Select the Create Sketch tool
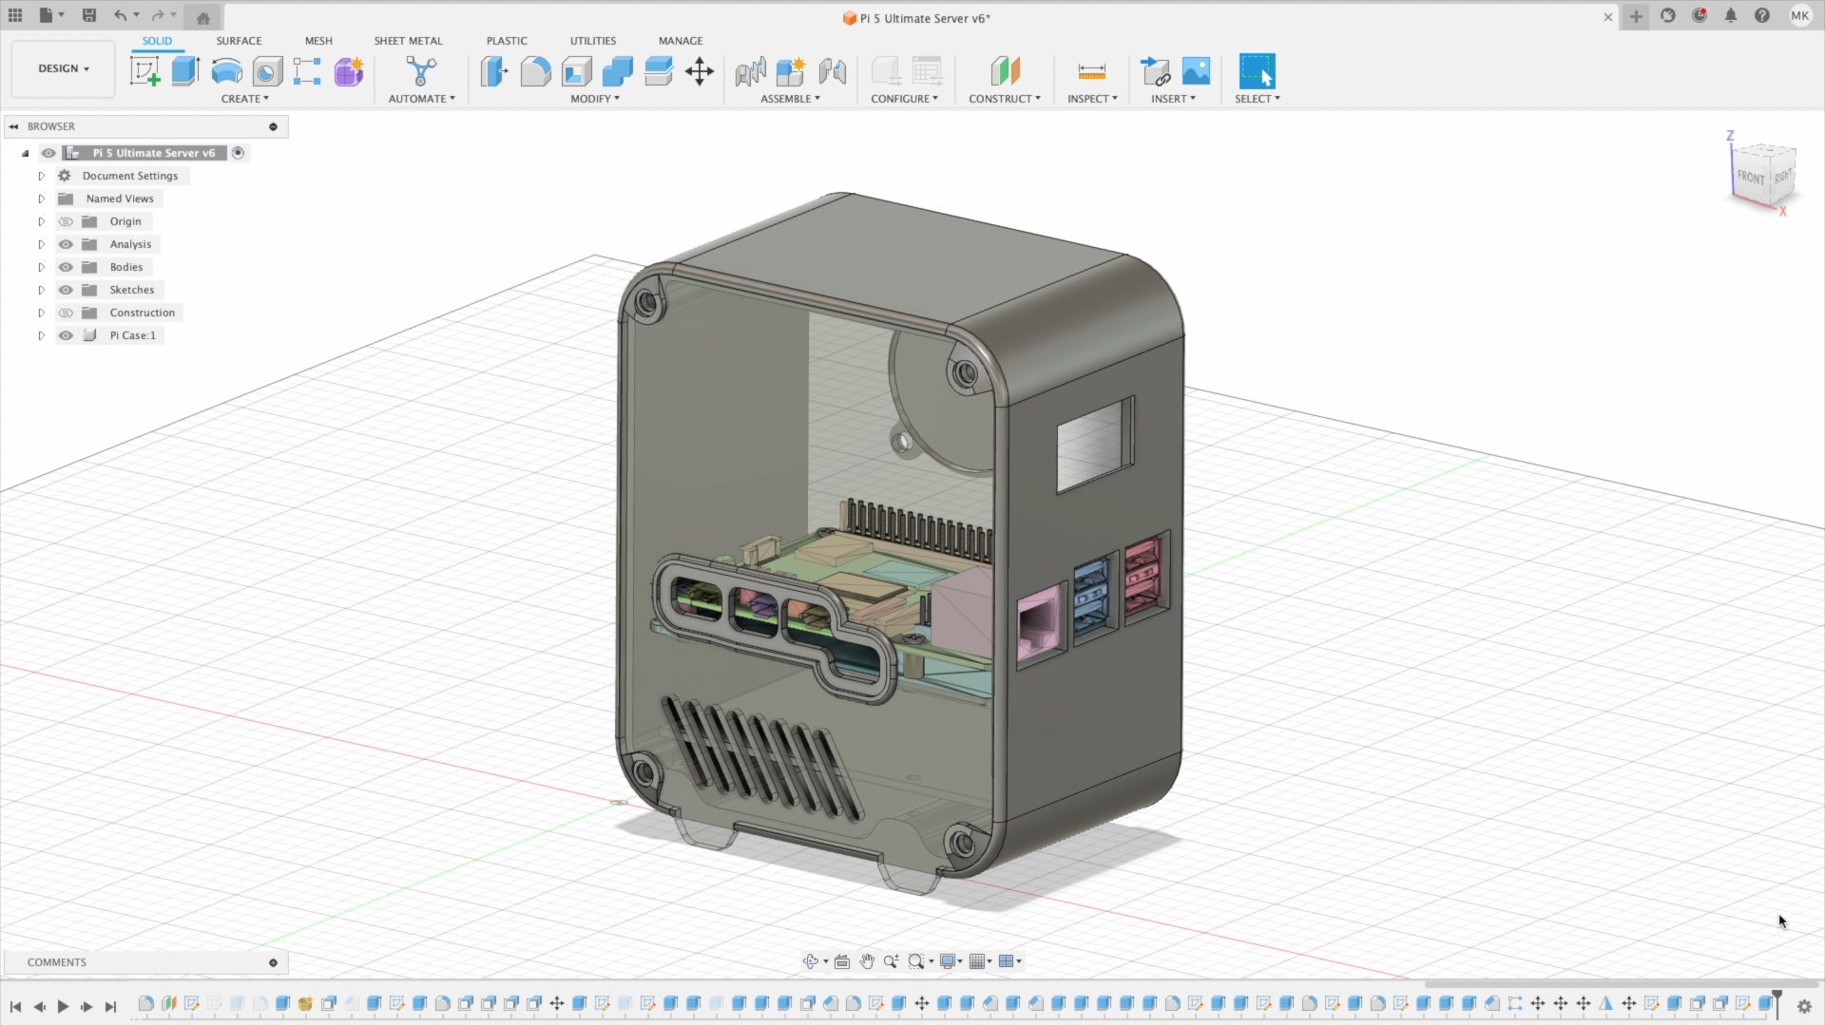This screenshot has width=1825, height=1026. [x=144, y=71]
